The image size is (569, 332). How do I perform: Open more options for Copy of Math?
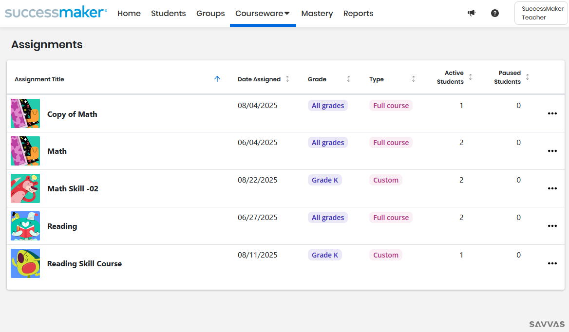[x=552, y=113]
